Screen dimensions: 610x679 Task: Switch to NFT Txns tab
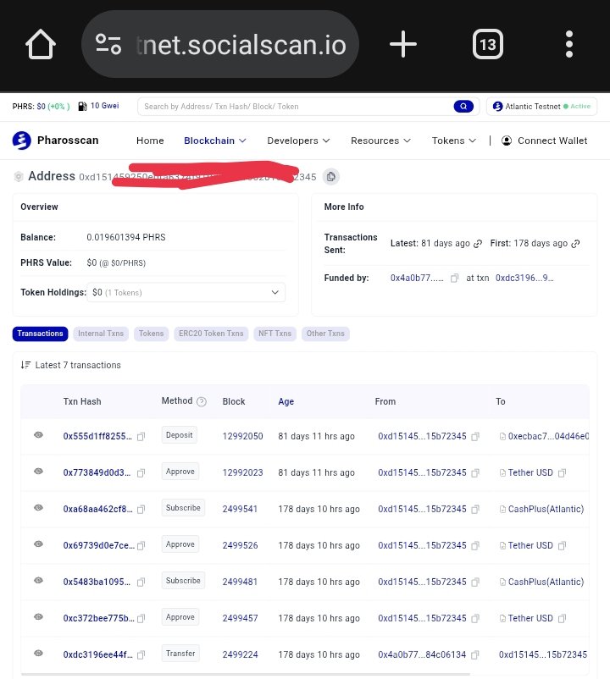coord(274,334)
